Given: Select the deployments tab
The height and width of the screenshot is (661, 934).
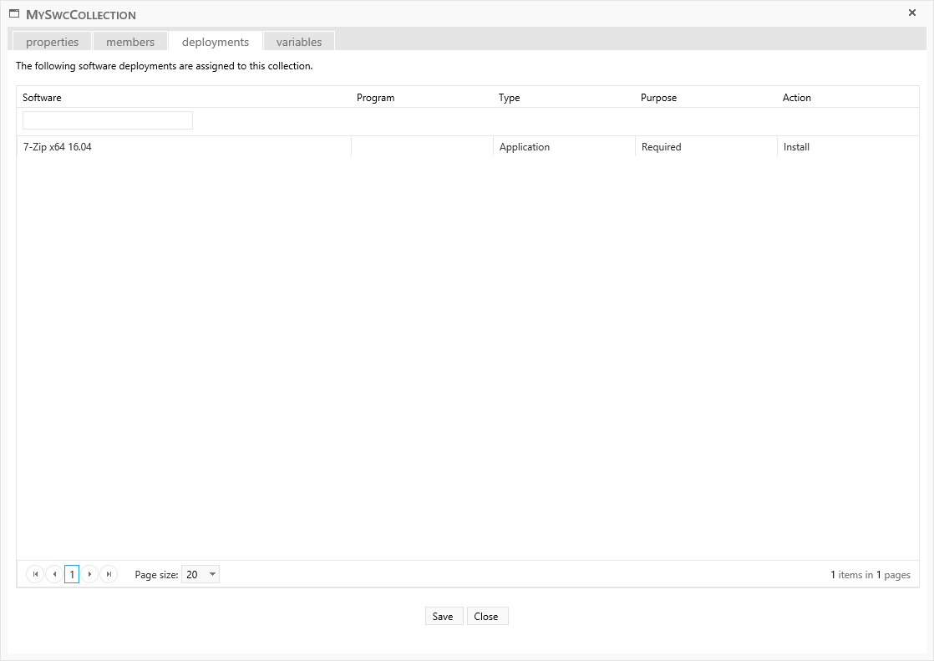Looking at the screenshot, I should [216, 42].
